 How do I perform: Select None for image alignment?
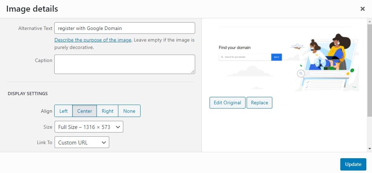(x=129, y=111)
